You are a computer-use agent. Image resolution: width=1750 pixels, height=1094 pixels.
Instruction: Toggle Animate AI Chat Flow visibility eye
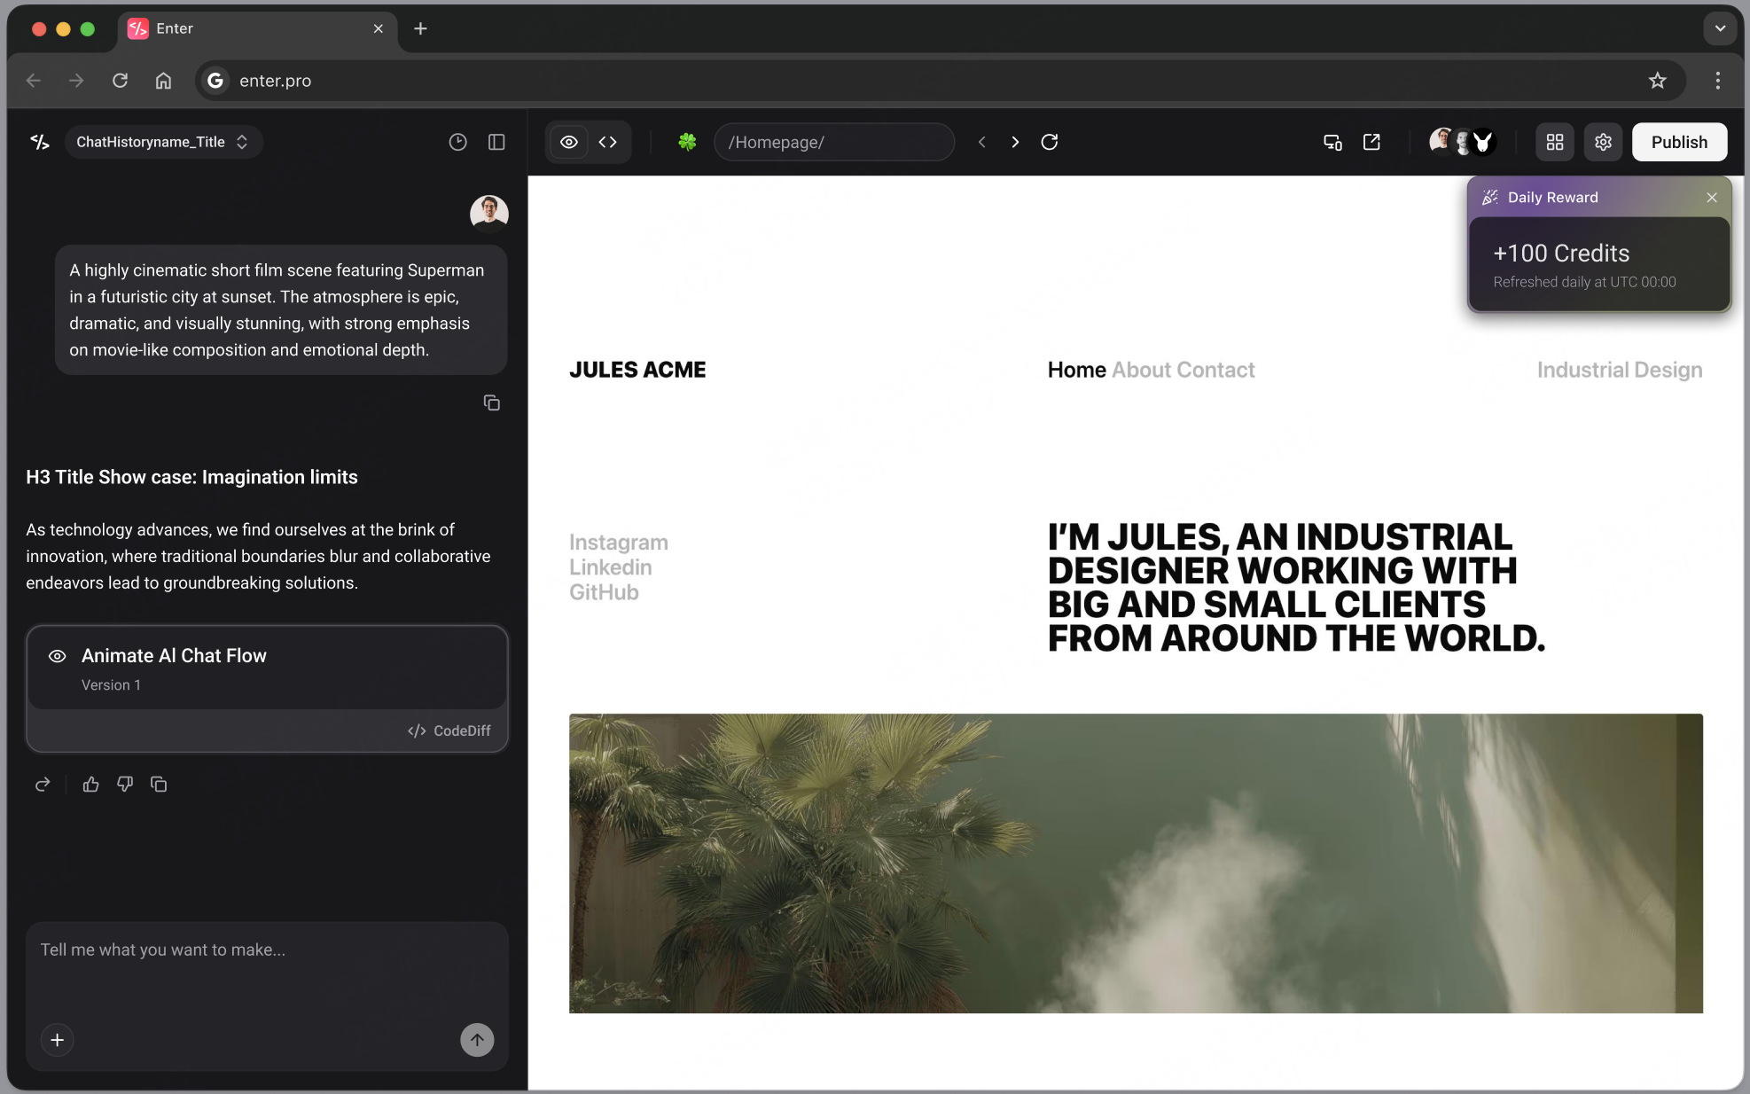[58, 656]
